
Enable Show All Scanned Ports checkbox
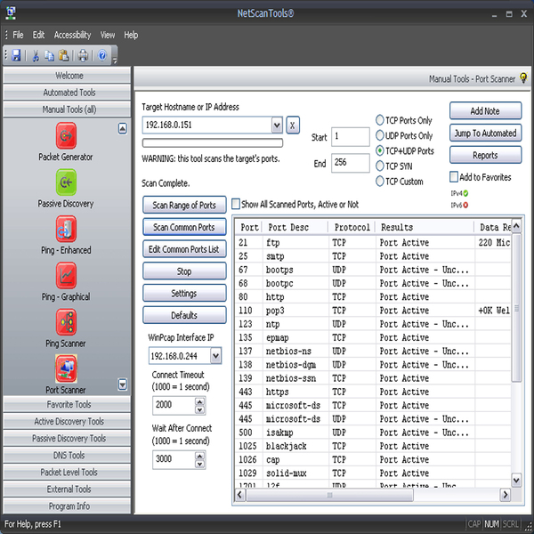(x=236, y=204)
